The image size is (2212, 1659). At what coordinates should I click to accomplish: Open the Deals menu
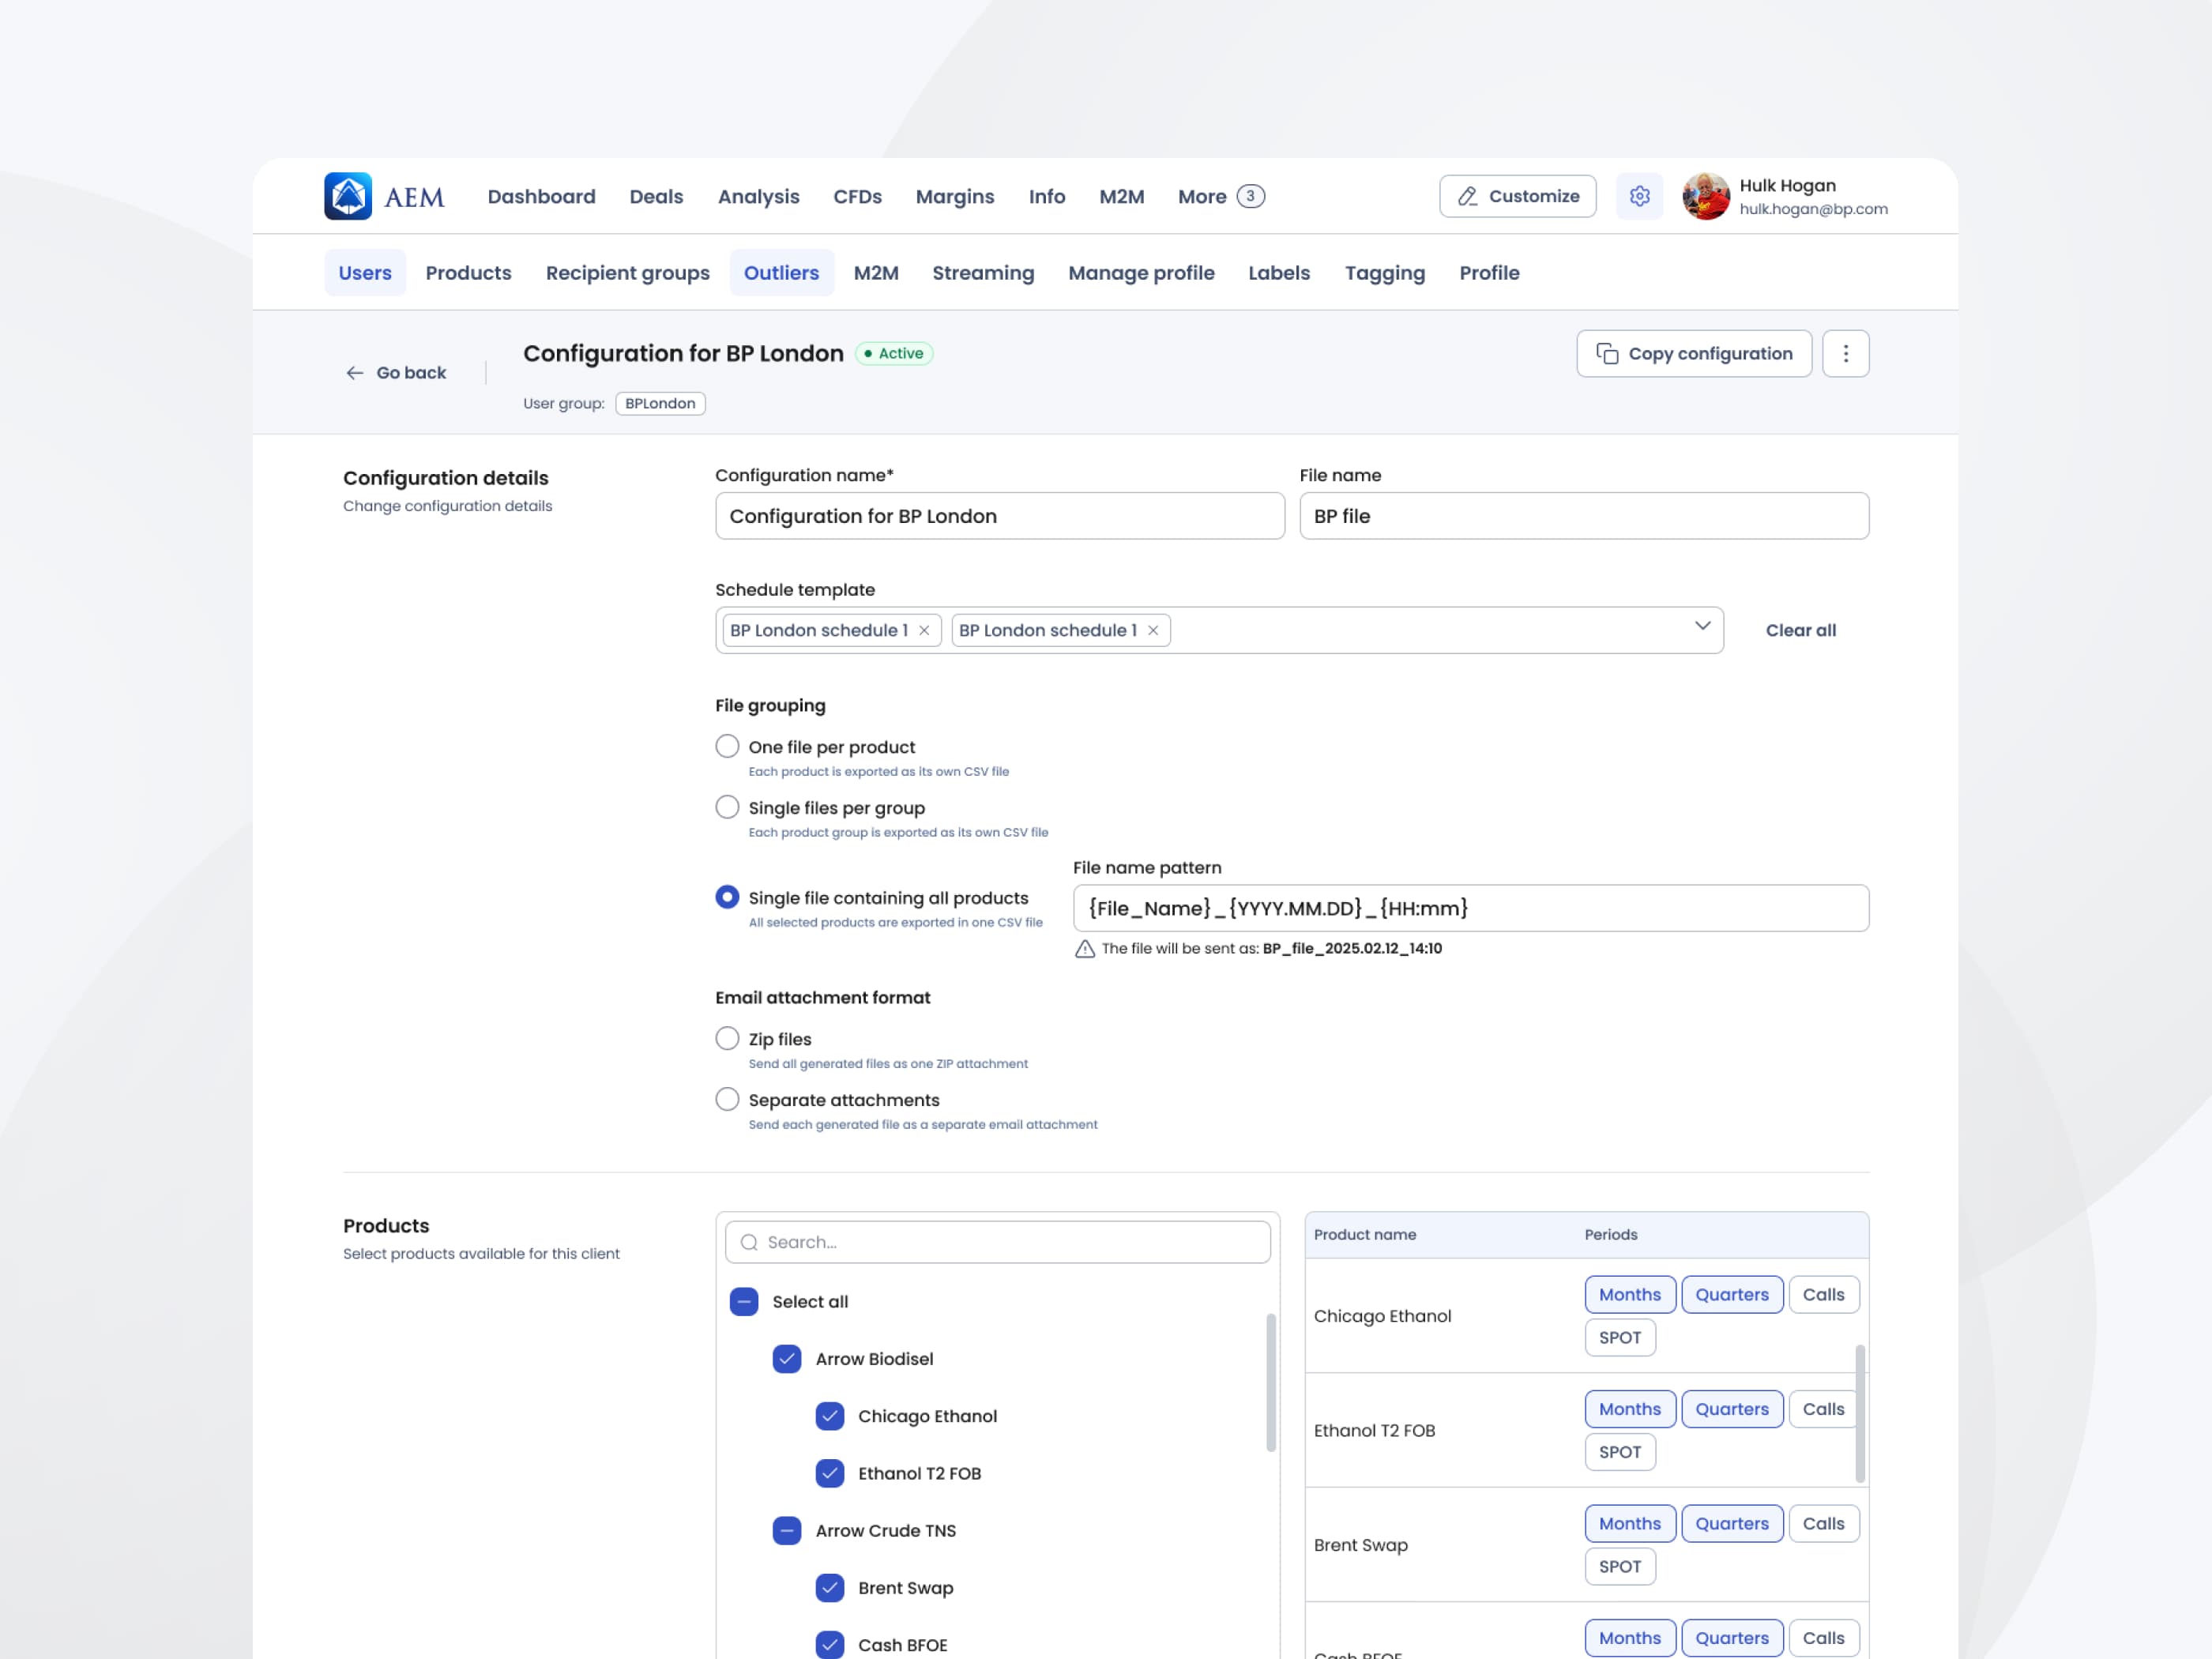(x=656, y=196)
